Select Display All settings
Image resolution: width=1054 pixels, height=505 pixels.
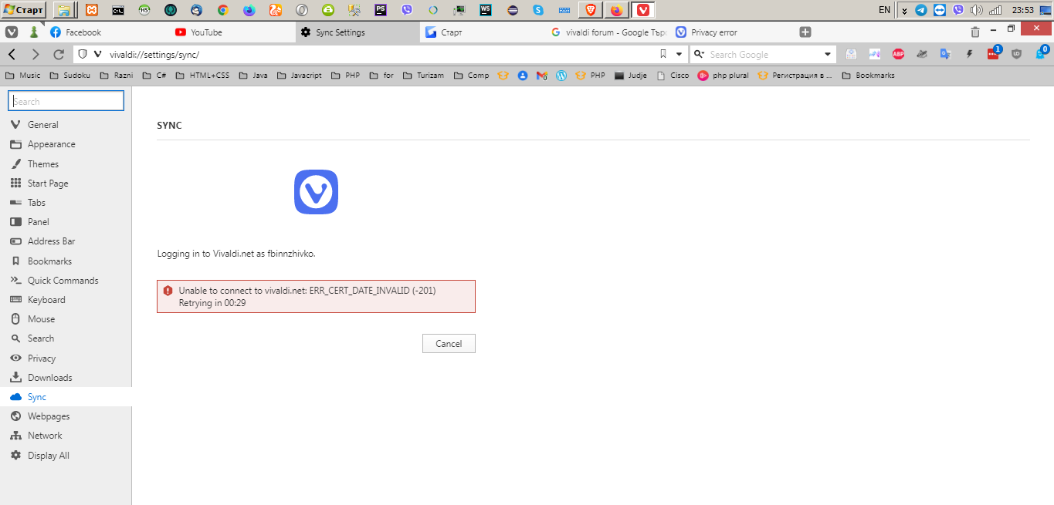66,456
